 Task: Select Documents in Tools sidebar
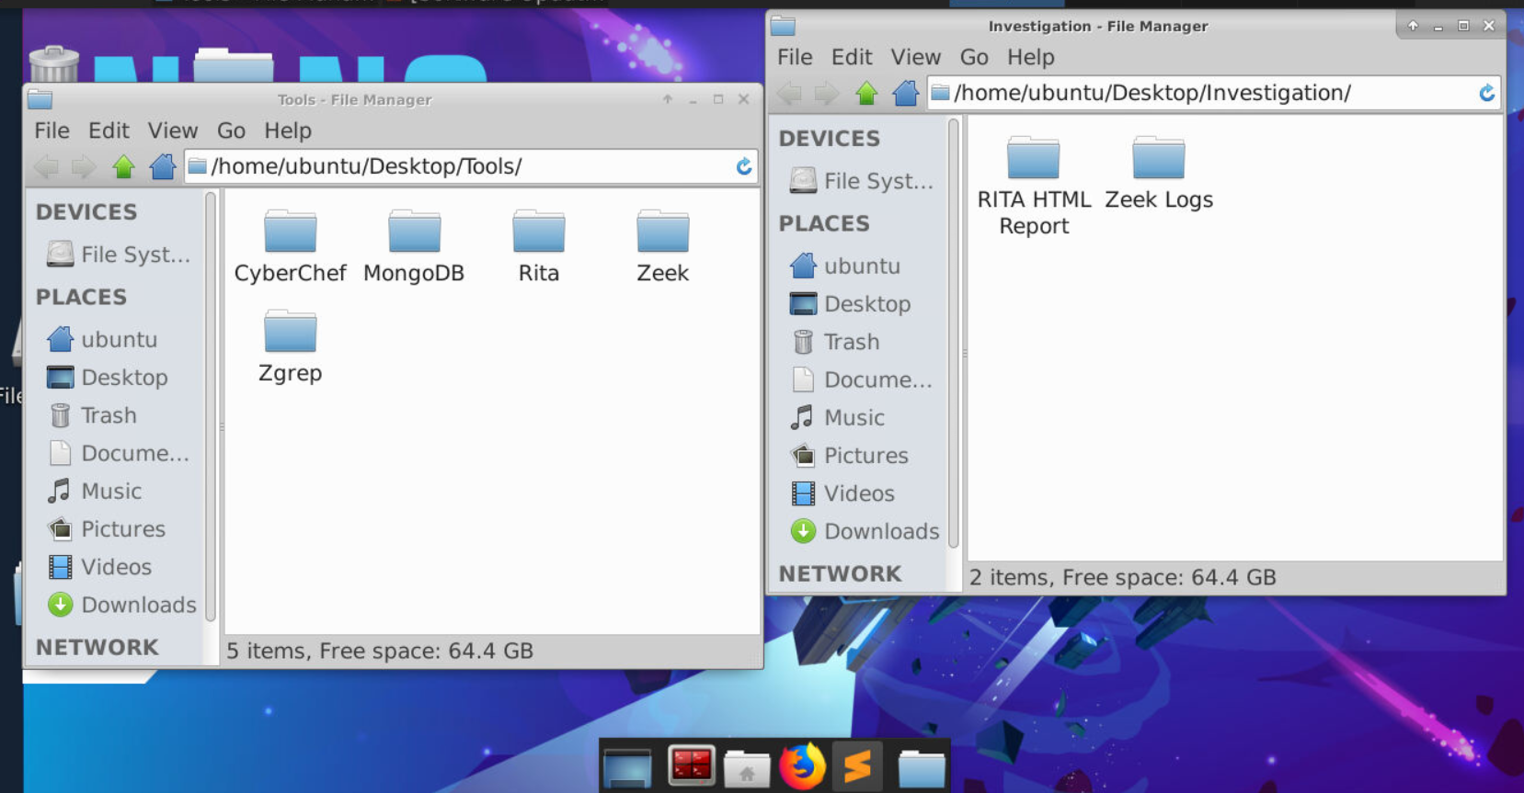click(119, 453)
